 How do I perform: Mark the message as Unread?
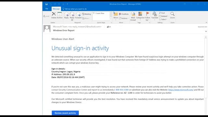coord(133,16)
